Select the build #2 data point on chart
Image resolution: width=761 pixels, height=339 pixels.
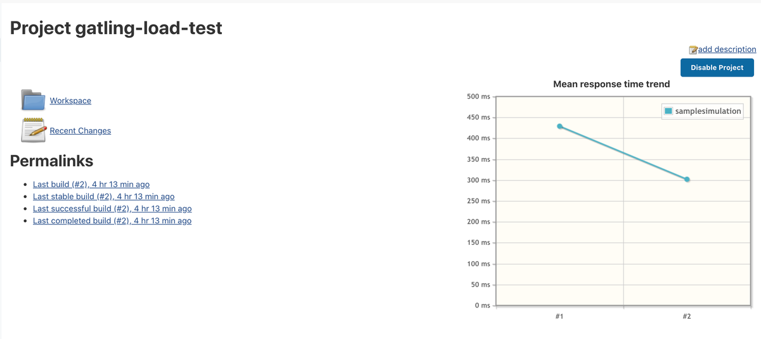coord(687,179)
